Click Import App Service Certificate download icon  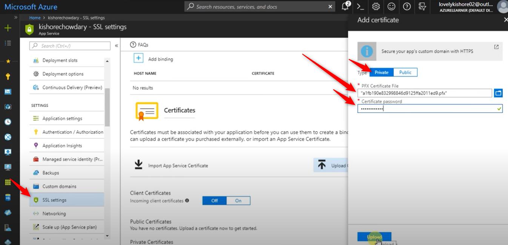coord(139,165)
